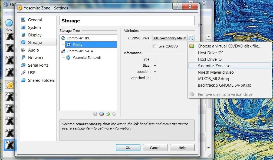Pick Backtrack 5 GNOME 64-bit.iso from menu
The image size is (273, 160).
pos(229,85)
